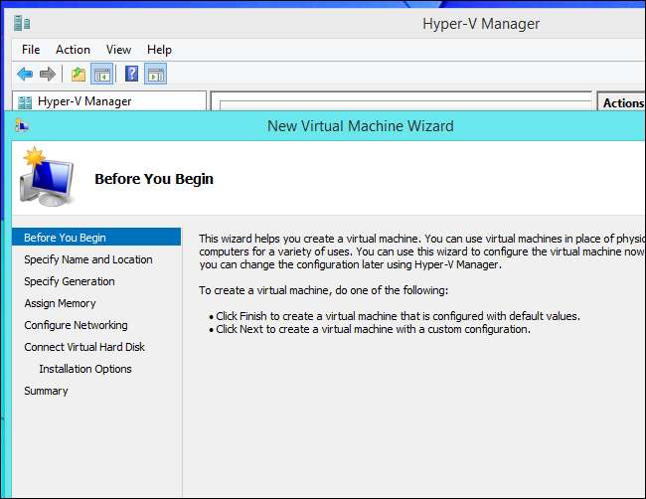Click the Back arrow in the toolbar
Viewport: 646px width, 499px height.
click(25, 74)
